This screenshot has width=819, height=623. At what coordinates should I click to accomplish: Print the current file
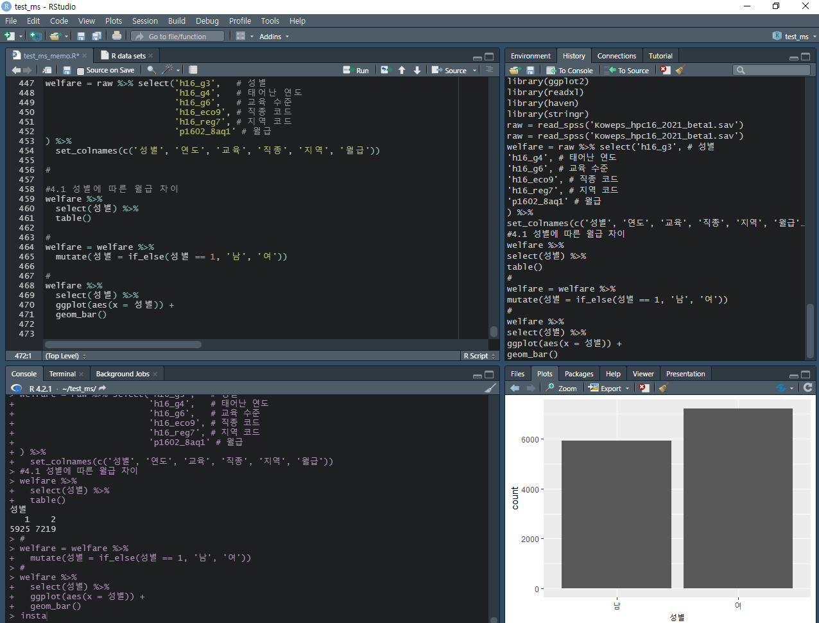(117, 36)
